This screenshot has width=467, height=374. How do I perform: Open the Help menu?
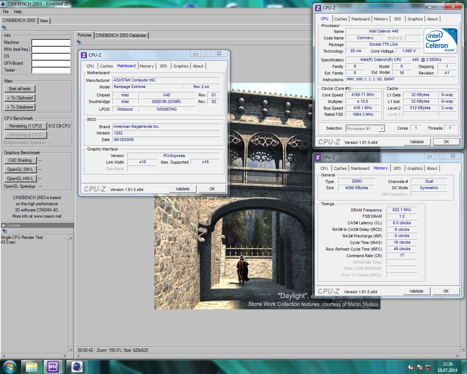[18, 12]
